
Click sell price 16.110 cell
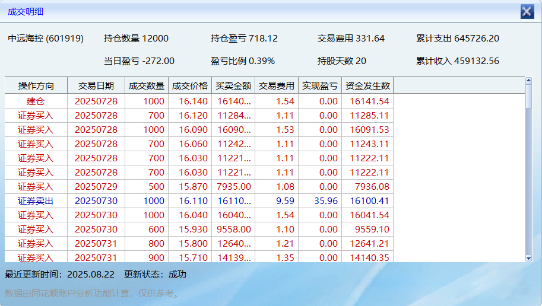pyautogui.click(x=190, y=200)
